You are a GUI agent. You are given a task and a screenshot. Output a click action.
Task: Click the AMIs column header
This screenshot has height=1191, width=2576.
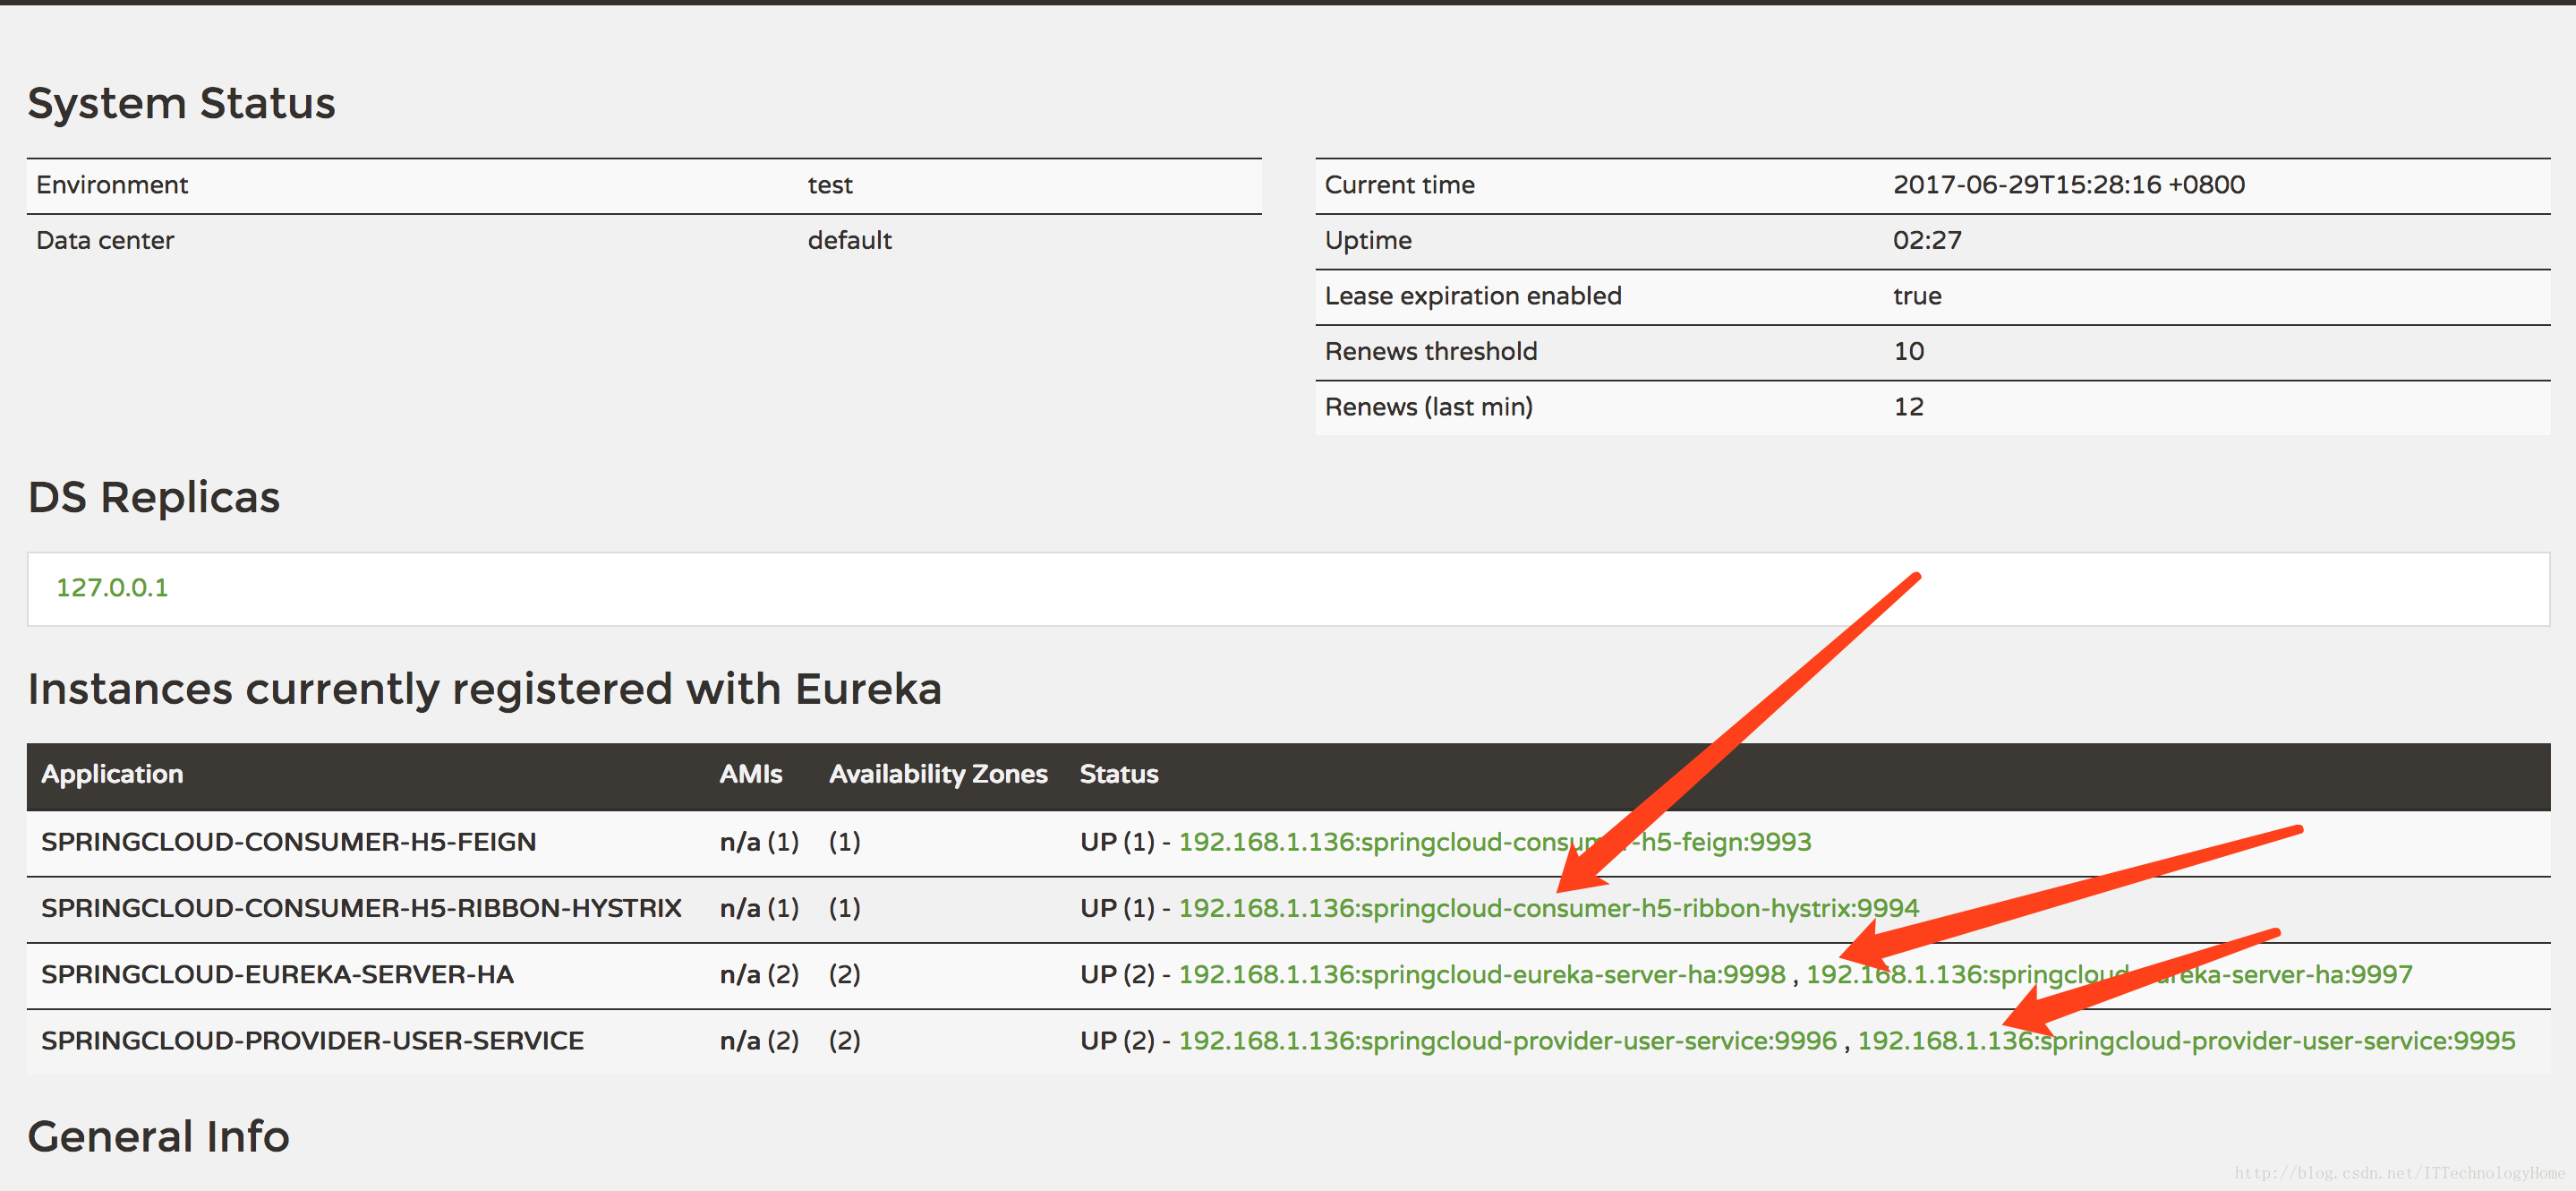tap(751, 775)
